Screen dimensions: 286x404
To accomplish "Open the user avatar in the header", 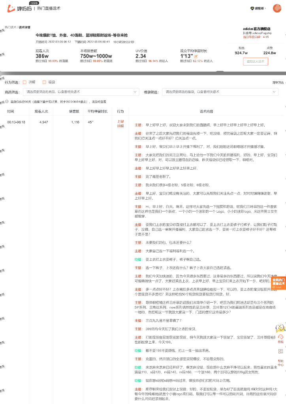I will coord(277,8).
